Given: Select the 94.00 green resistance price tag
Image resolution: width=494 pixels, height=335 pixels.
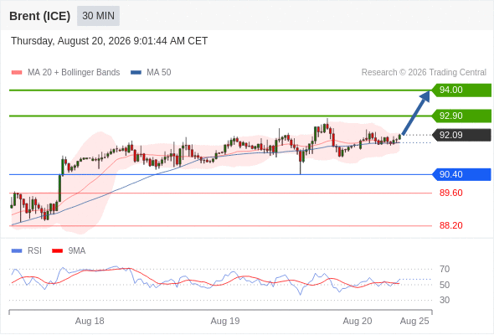Looking at the screenshot, I should point(461,90).
